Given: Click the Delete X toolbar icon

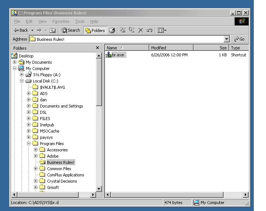Looking at the screenshot, I should (140, 31).
